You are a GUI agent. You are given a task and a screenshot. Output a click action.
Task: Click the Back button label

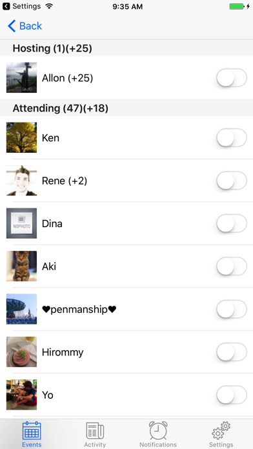click(31, 26)
